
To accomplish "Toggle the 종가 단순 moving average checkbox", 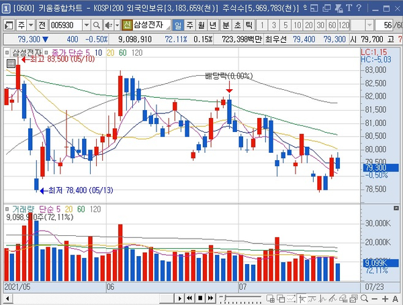I will coord(46,52).
